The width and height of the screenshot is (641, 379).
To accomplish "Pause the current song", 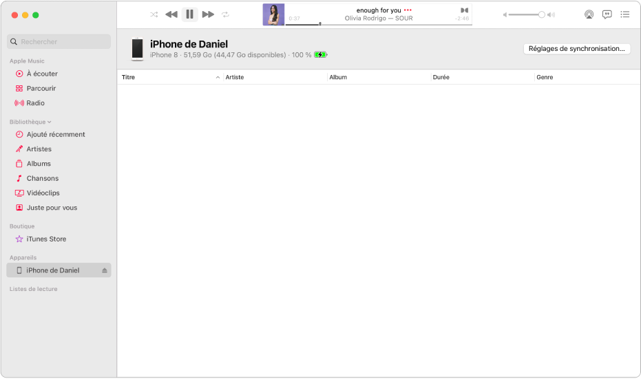I will 190,14.
